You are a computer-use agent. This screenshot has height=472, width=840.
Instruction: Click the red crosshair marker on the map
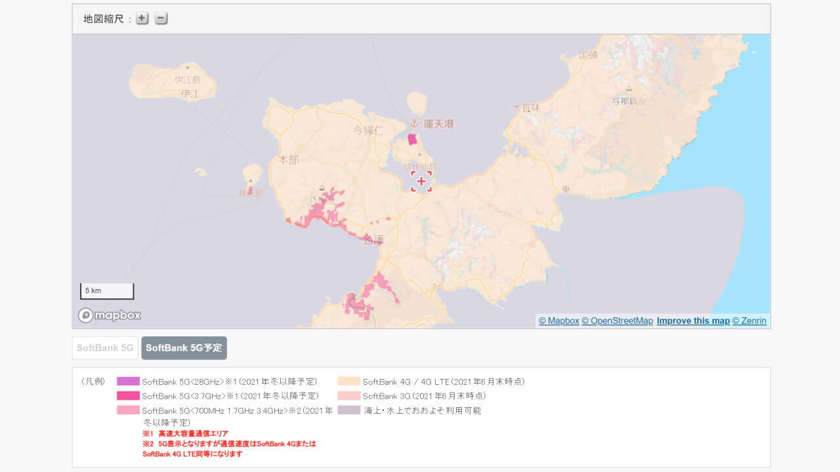421,181
